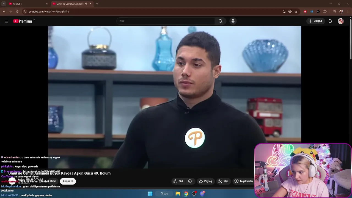Open the Windows Start menu
352x198 pixels.
pyautogui.click(x=150, y=194)
